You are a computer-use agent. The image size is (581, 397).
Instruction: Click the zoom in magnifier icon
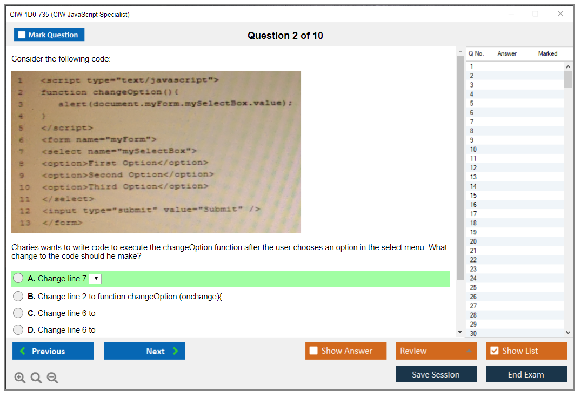[19, 378]
